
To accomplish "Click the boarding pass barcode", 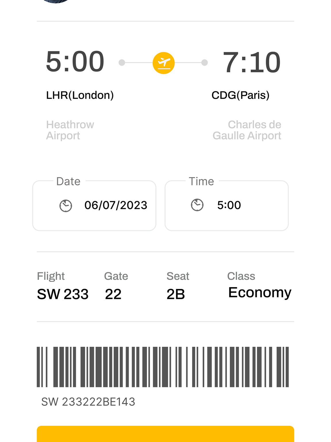I will (x=163, y=367).
